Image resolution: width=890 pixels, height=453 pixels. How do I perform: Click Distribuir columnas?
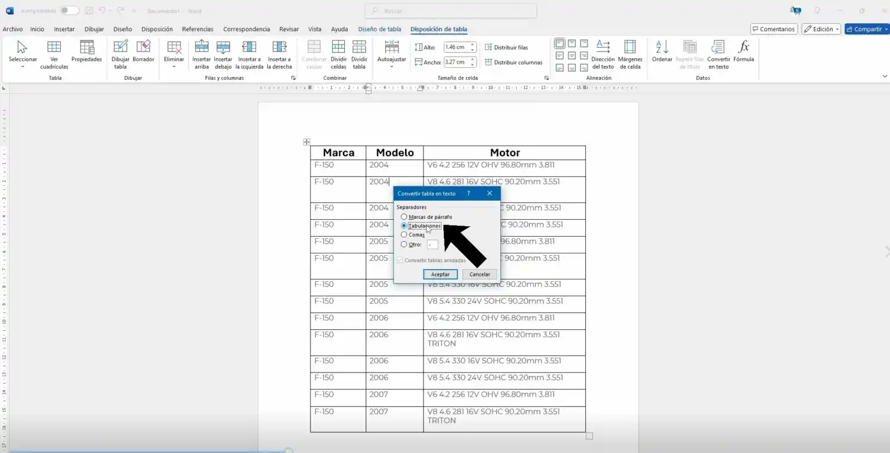513,62
